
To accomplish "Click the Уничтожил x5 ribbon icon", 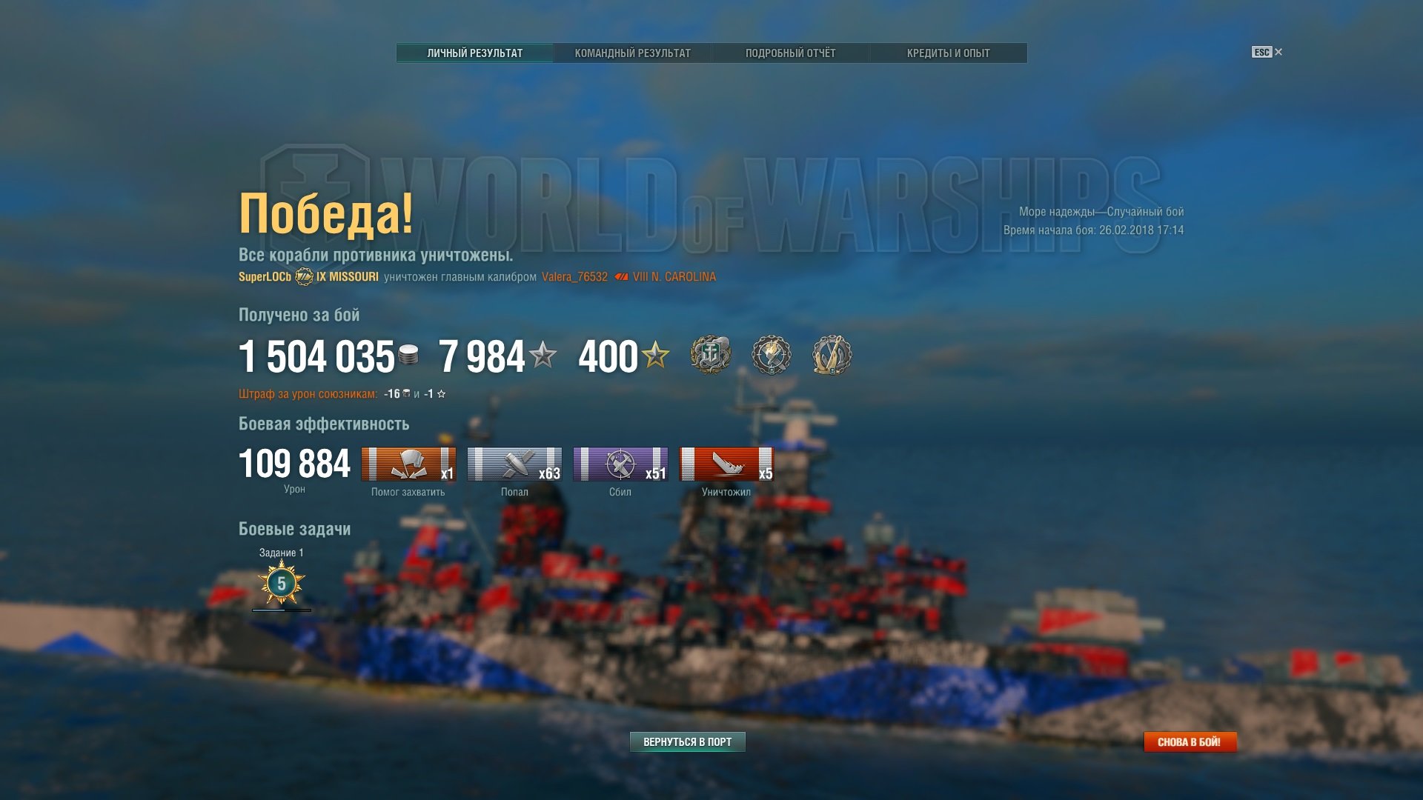I will tap(726, 464).
